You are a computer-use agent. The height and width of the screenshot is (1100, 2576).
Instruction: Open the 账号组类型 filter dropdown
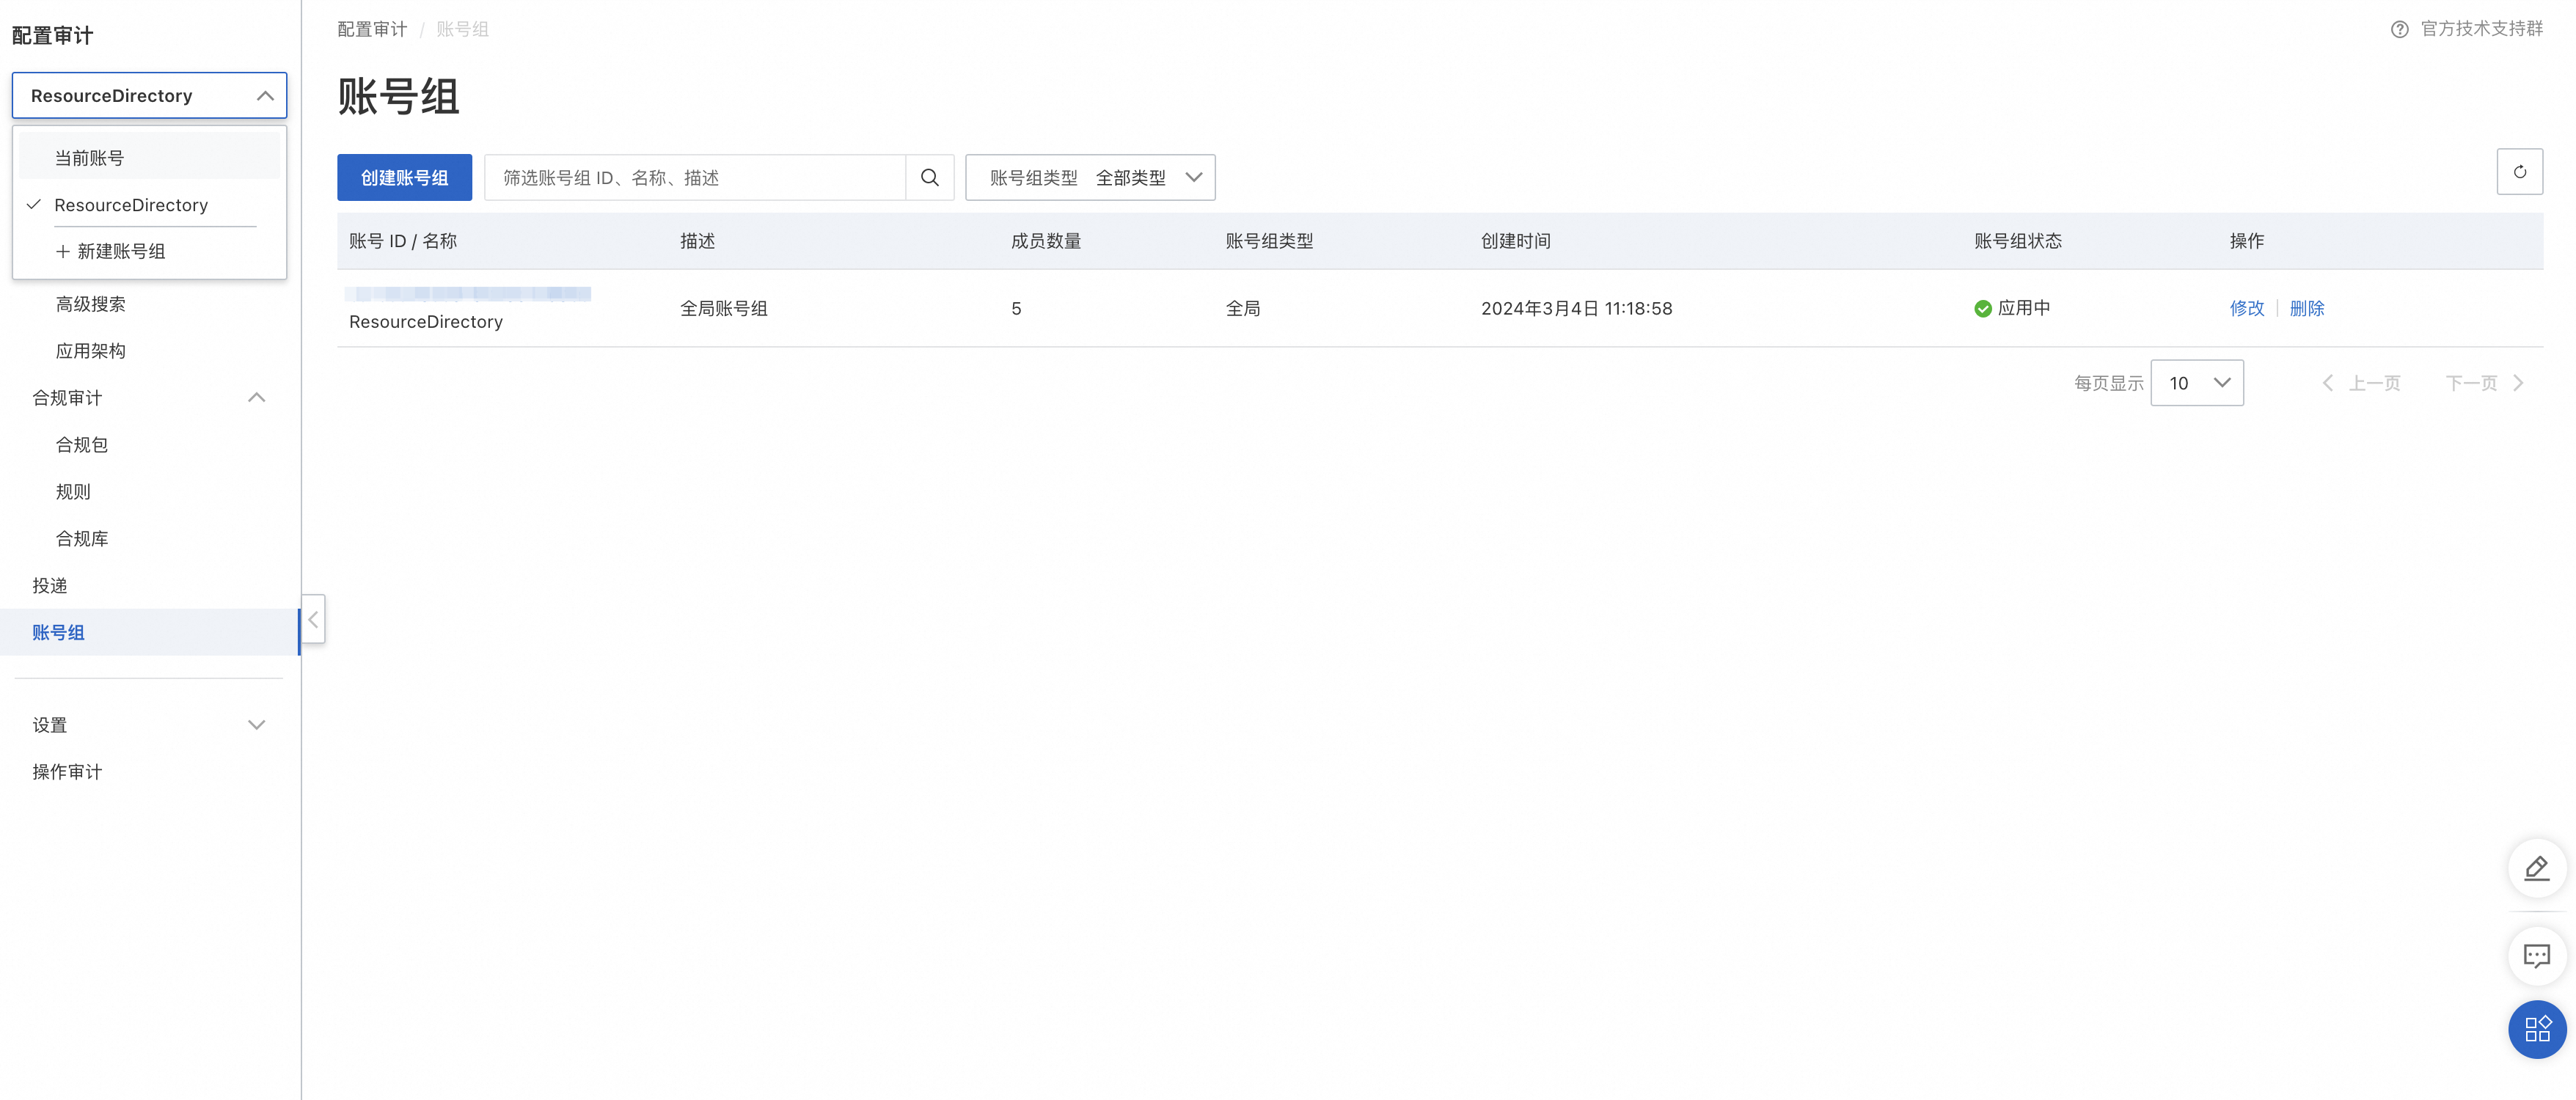1089,177
